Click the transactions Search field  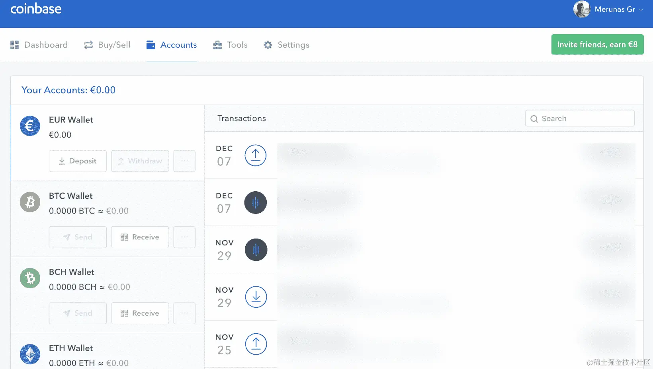click(x=580, y=118)
